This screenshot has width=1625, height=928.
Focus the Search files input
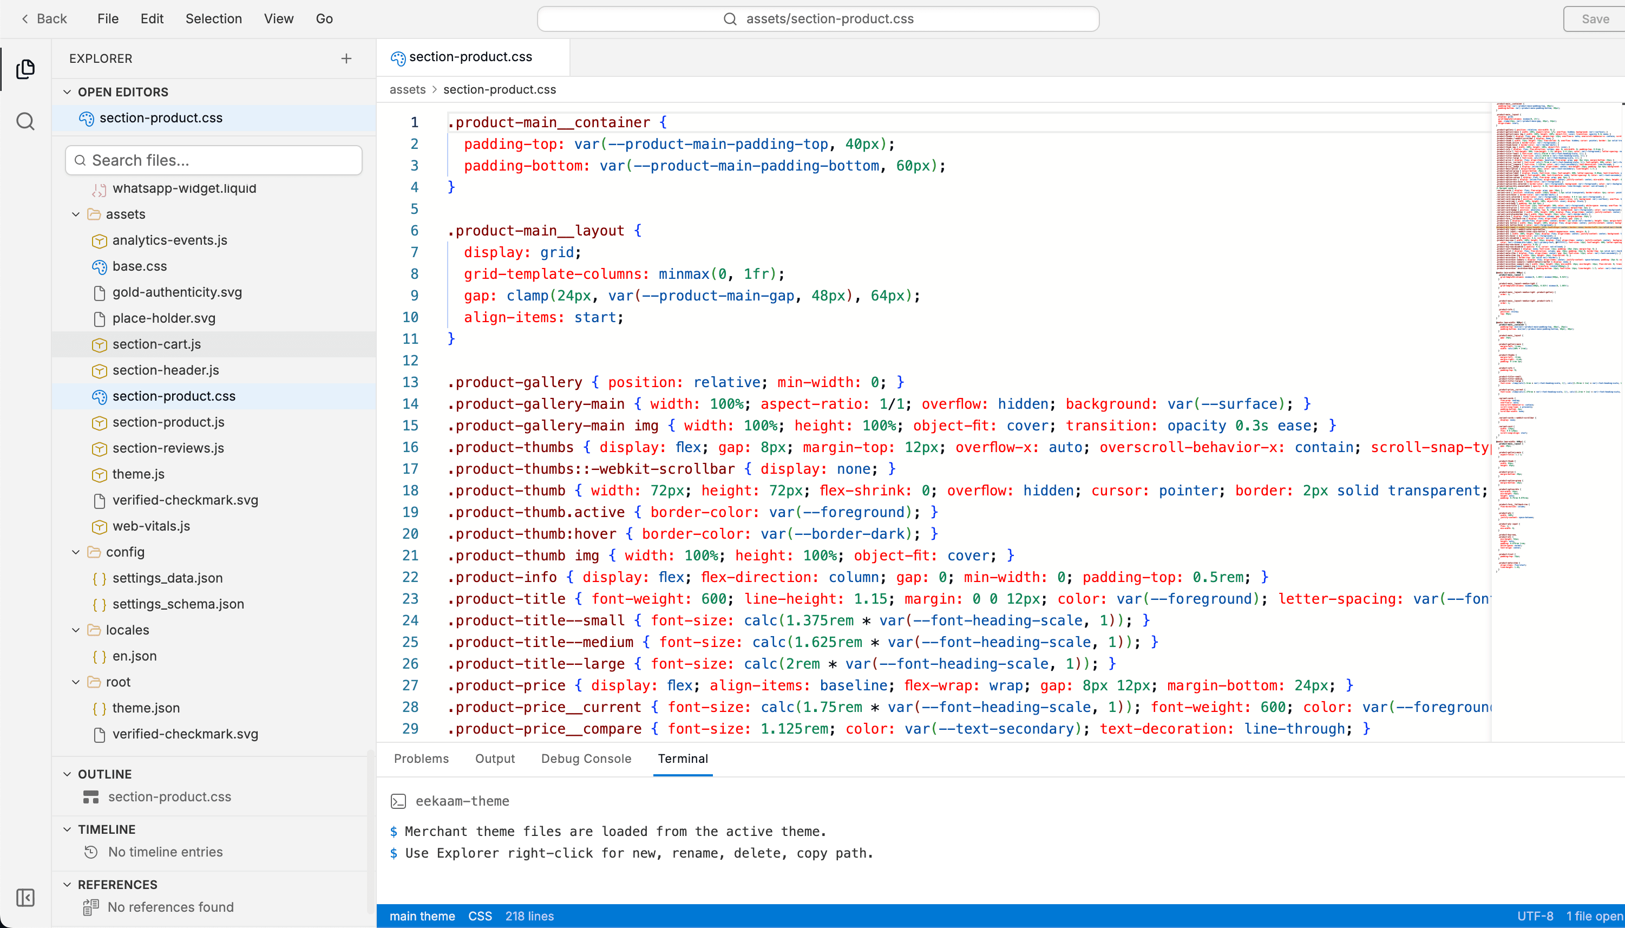pyautogui.click(x=213, y=160)
